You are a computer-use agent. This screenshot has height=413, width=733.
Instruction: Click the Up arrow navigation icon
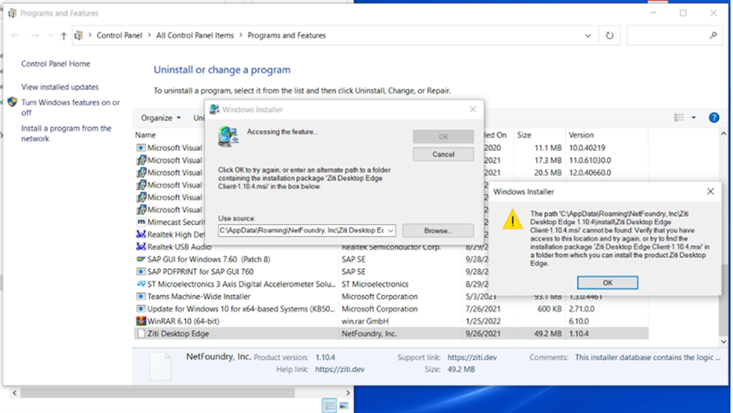64,36
